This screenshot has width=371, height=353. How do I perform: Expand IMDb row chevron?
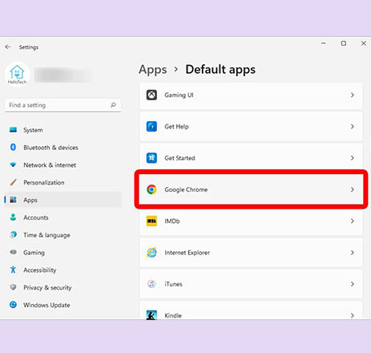(353, 221)
